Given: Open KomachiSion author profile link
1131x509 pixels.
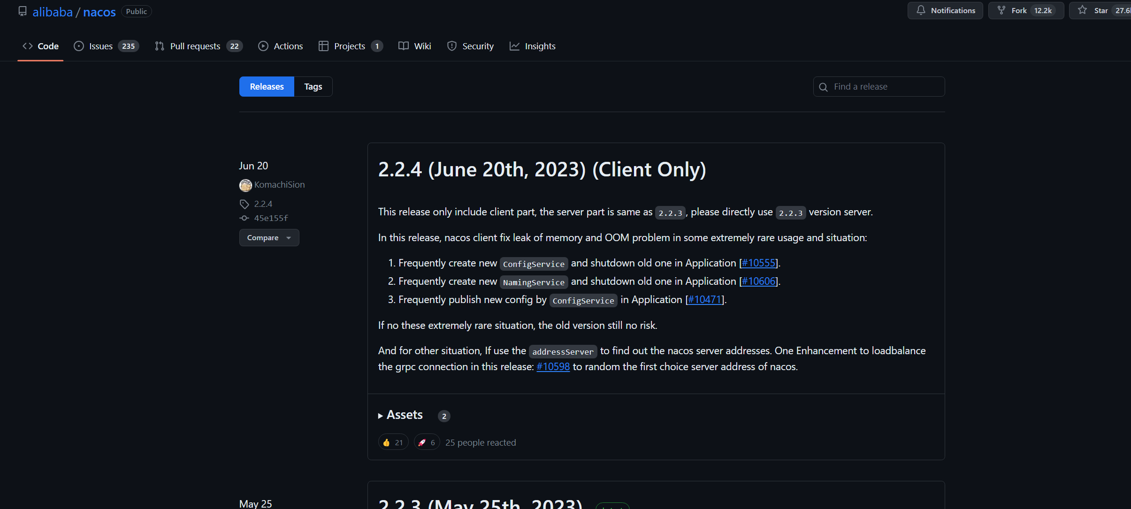Looking at the screenshot, I should coord(279,185).
